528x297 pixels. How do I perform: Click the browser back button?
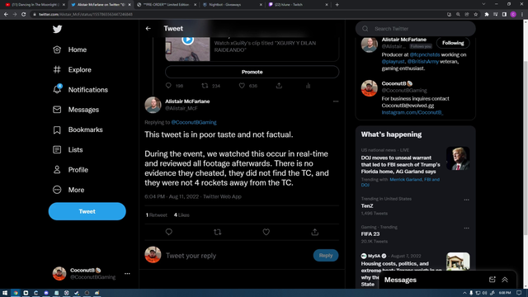(x=6, y=15)
